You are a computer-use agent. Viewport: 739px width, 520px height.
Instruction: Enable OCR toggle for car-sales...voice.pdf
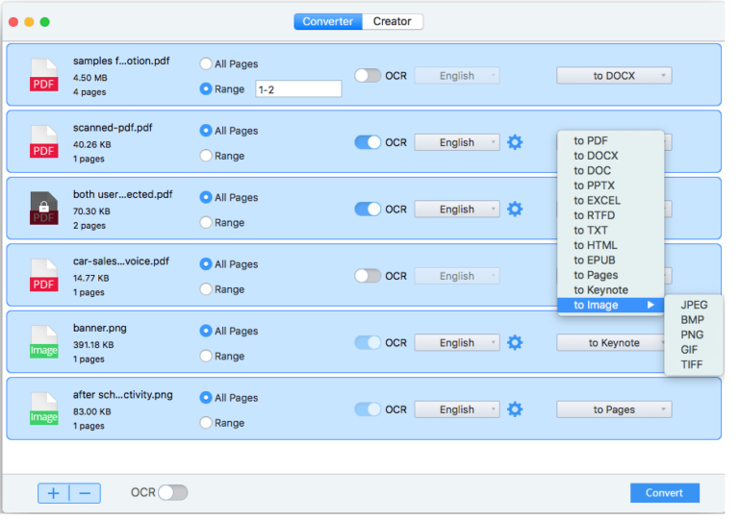tap(368, 276)
